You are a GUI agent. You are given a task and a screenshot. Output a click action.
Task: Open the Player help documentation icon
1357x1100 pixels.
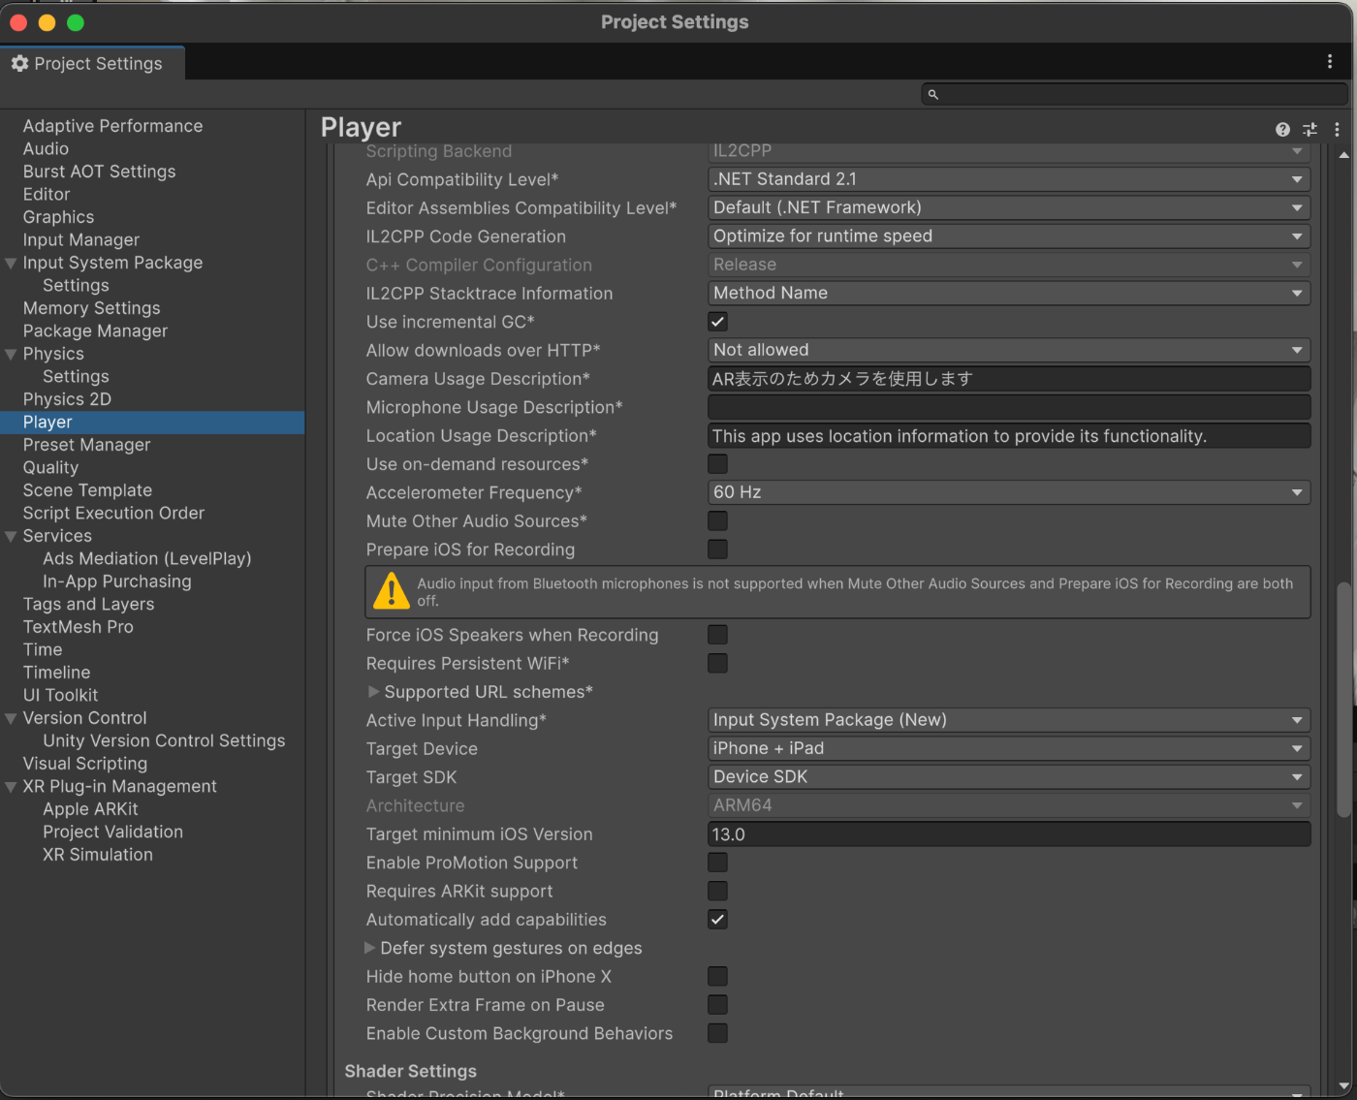coord(1282,129)
